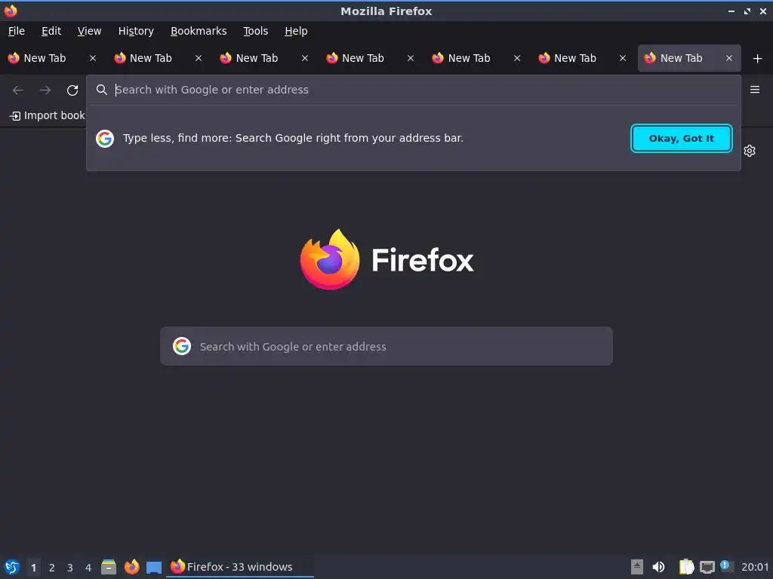Viewport: 773px width, 579px height.
Task: Close the Mozilla Firefox window
Action: pyautogui.click(x=762, y=11)
